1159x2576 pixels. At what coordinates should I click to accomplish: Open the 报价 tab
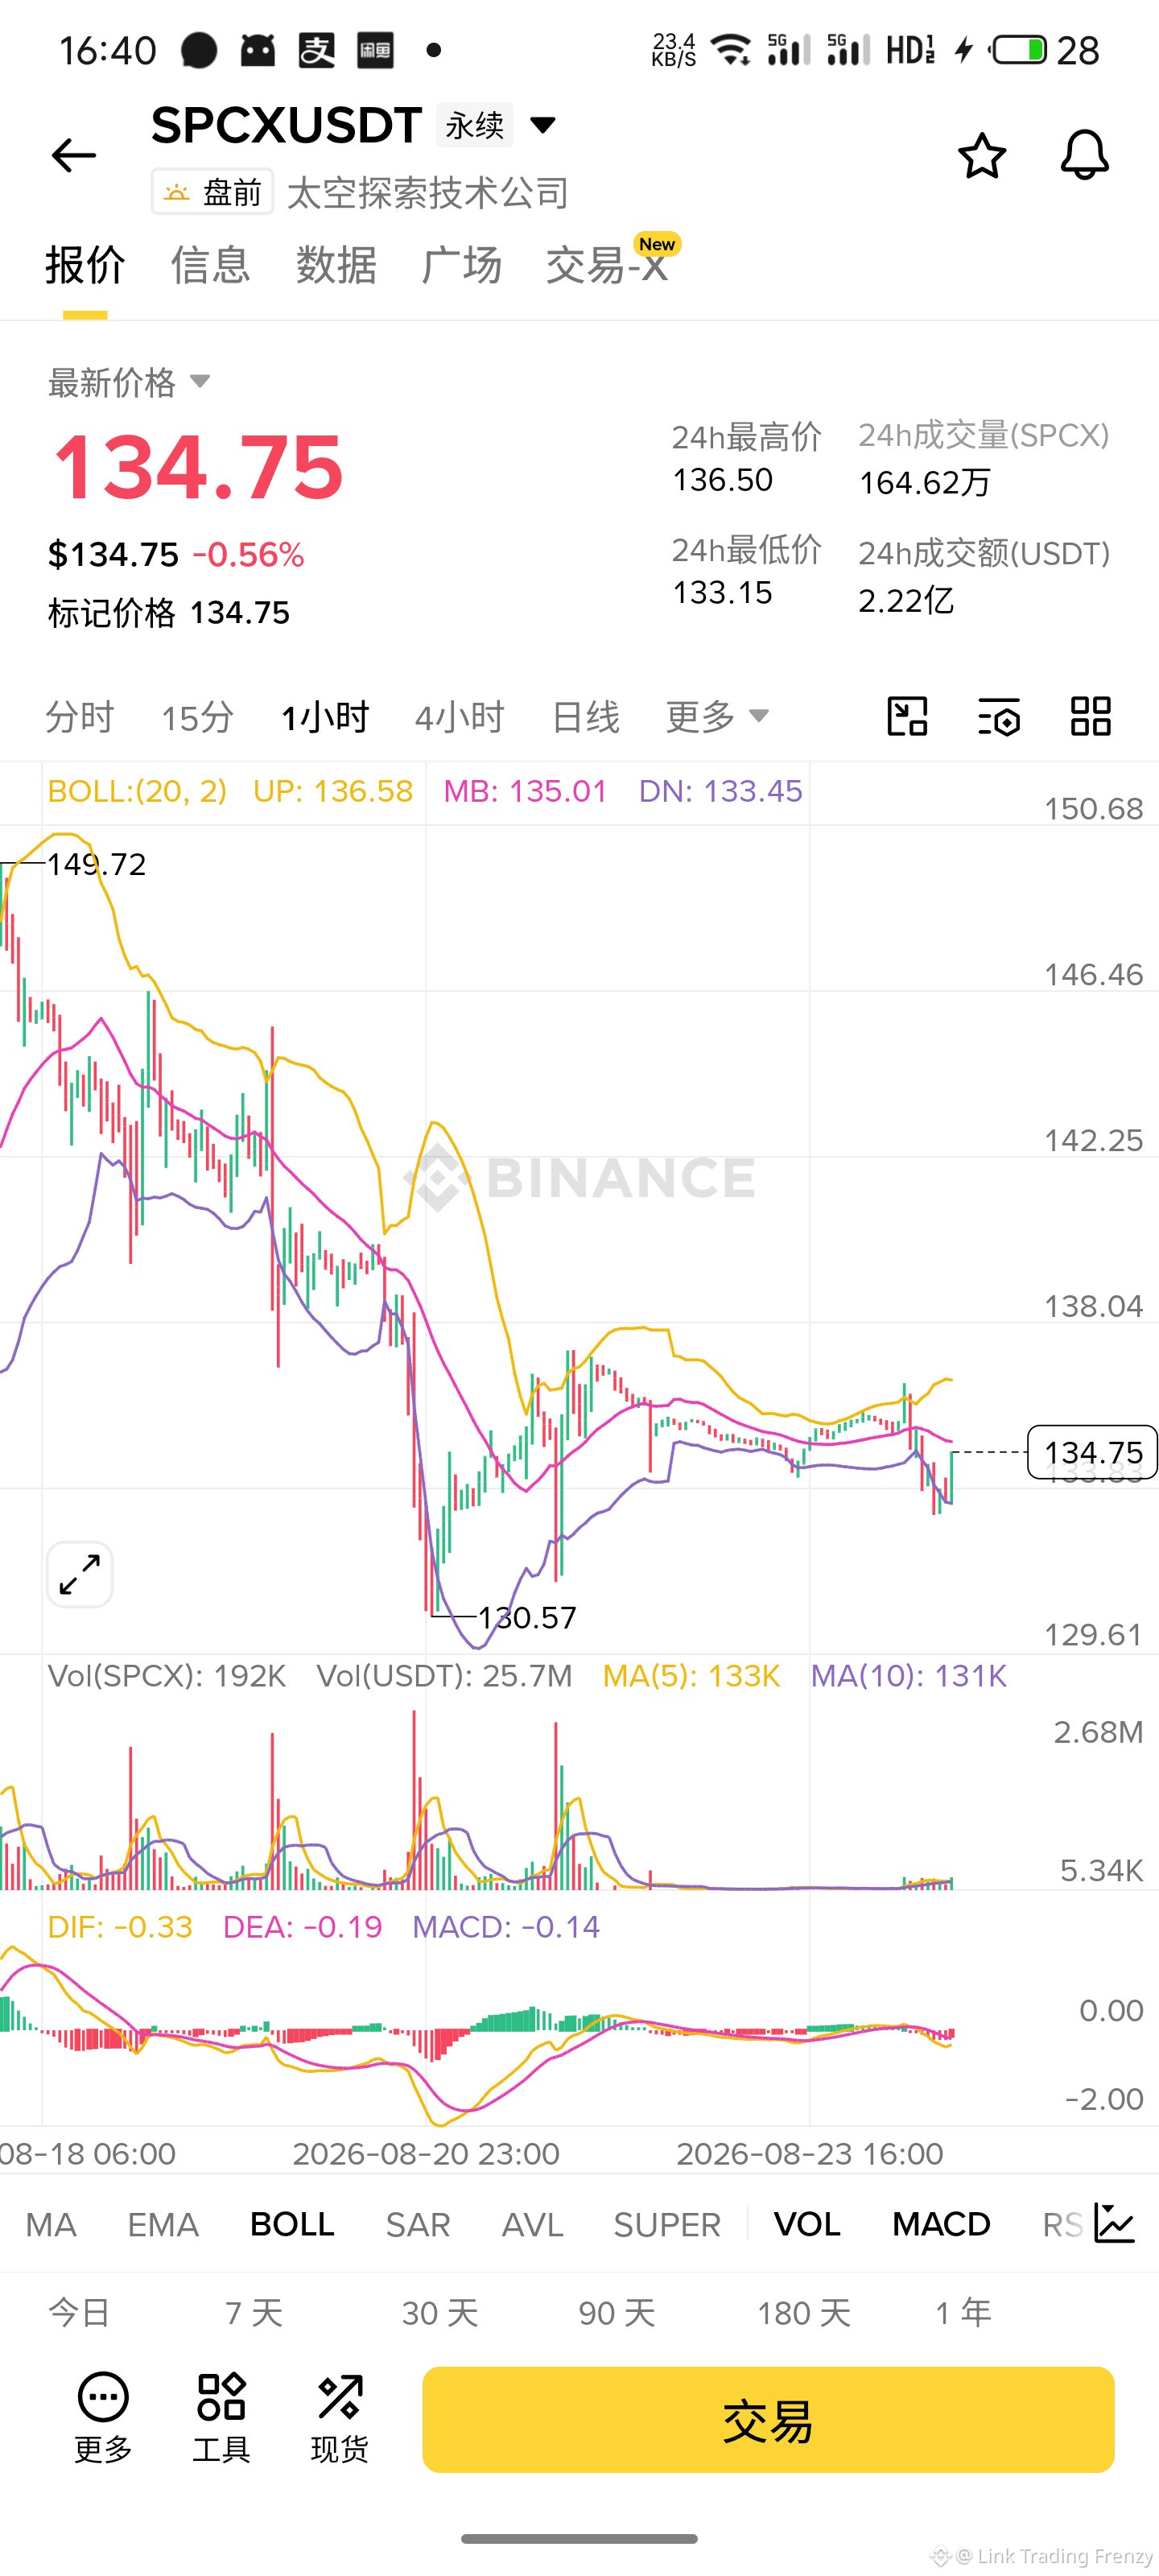[x=85, y=265]
